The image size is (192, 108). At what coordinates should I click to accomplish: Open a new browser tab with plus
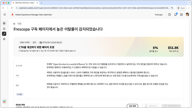(x=41, y=3)
